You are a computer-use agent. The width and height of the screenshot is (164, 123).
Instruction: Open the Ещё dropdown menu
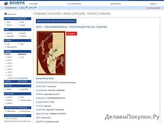154,4
